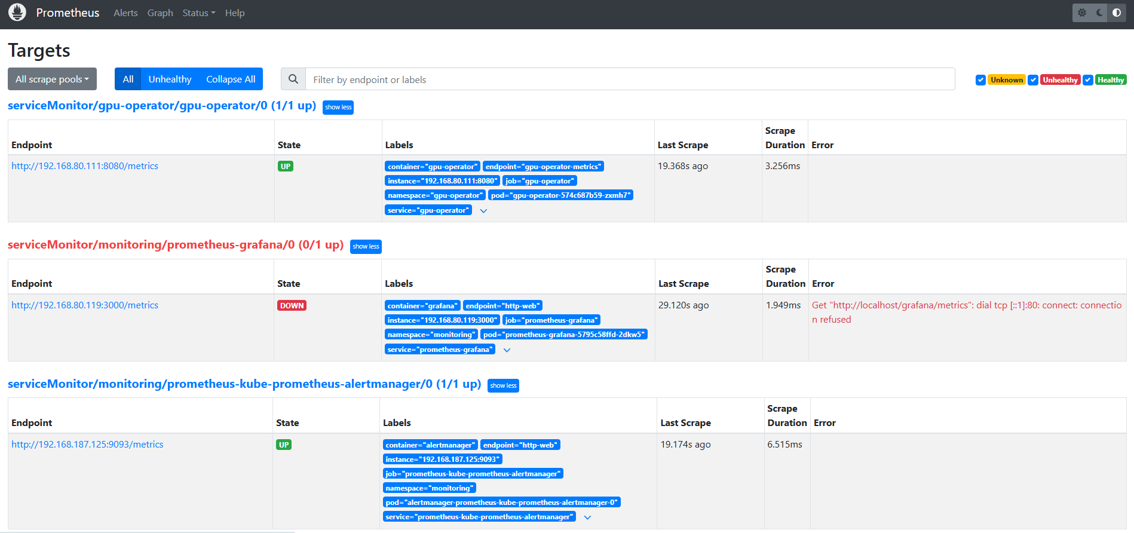Screen dimensions: 1134x533
Task: Open the Graph page
Action: coord(160,13)
